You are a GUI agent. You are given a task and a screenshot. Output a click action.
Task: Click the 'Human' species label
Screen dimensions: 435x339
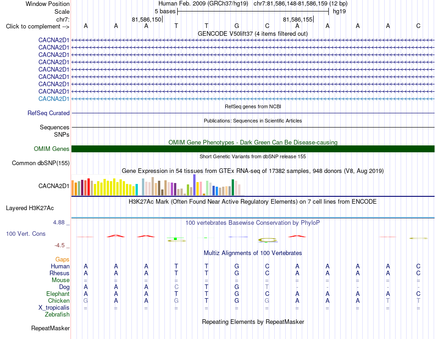click(x=60, y=266)
